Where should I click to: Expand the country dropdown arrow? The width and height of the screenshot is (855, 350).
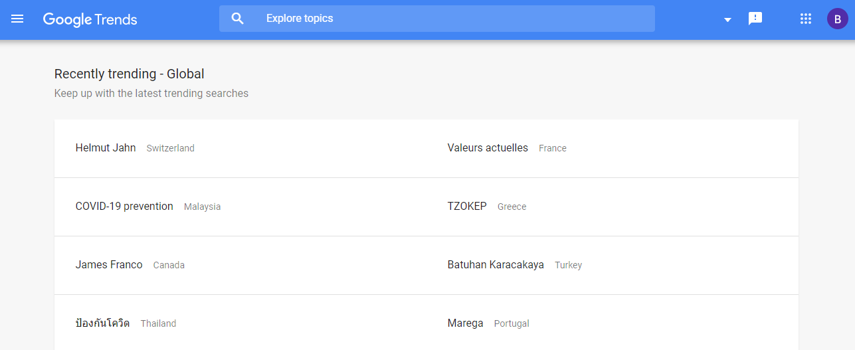[727, 20]
